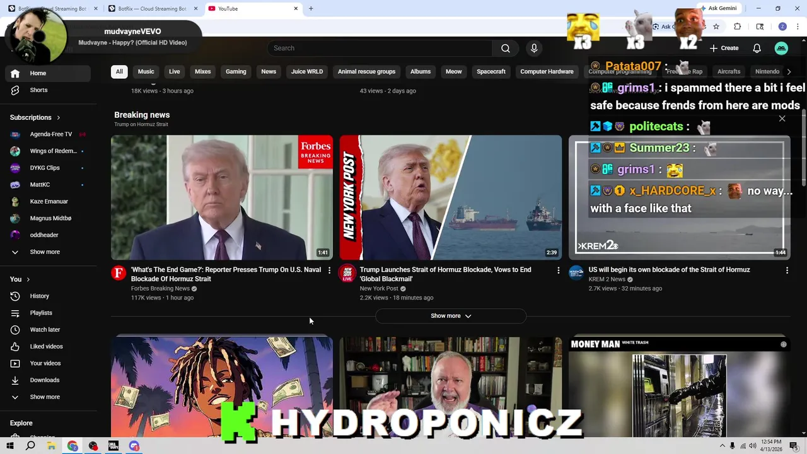Close the chat overlay X button
Screen dimensions: 807x454
point(782,119)
